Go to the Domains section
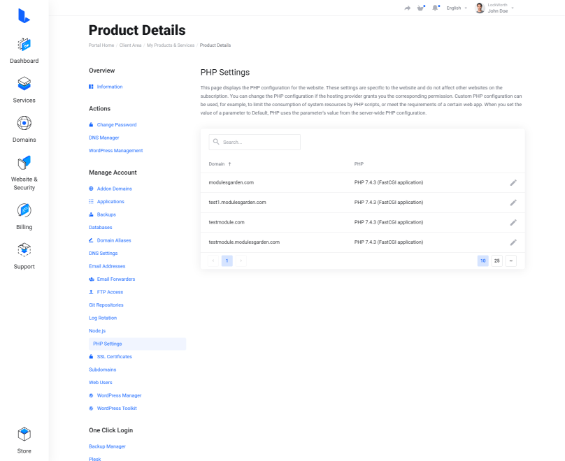The width and height of the screenshot is (565, 461). (x=24, y=129)
